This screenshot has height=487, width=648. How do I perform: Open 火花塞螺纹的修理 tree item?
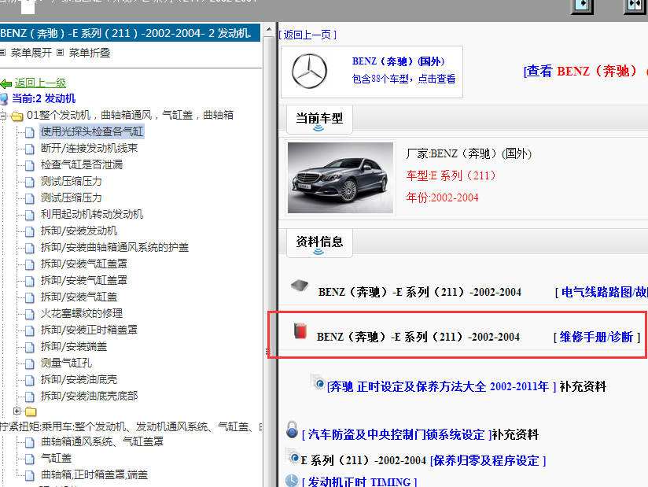pos(82,314)
